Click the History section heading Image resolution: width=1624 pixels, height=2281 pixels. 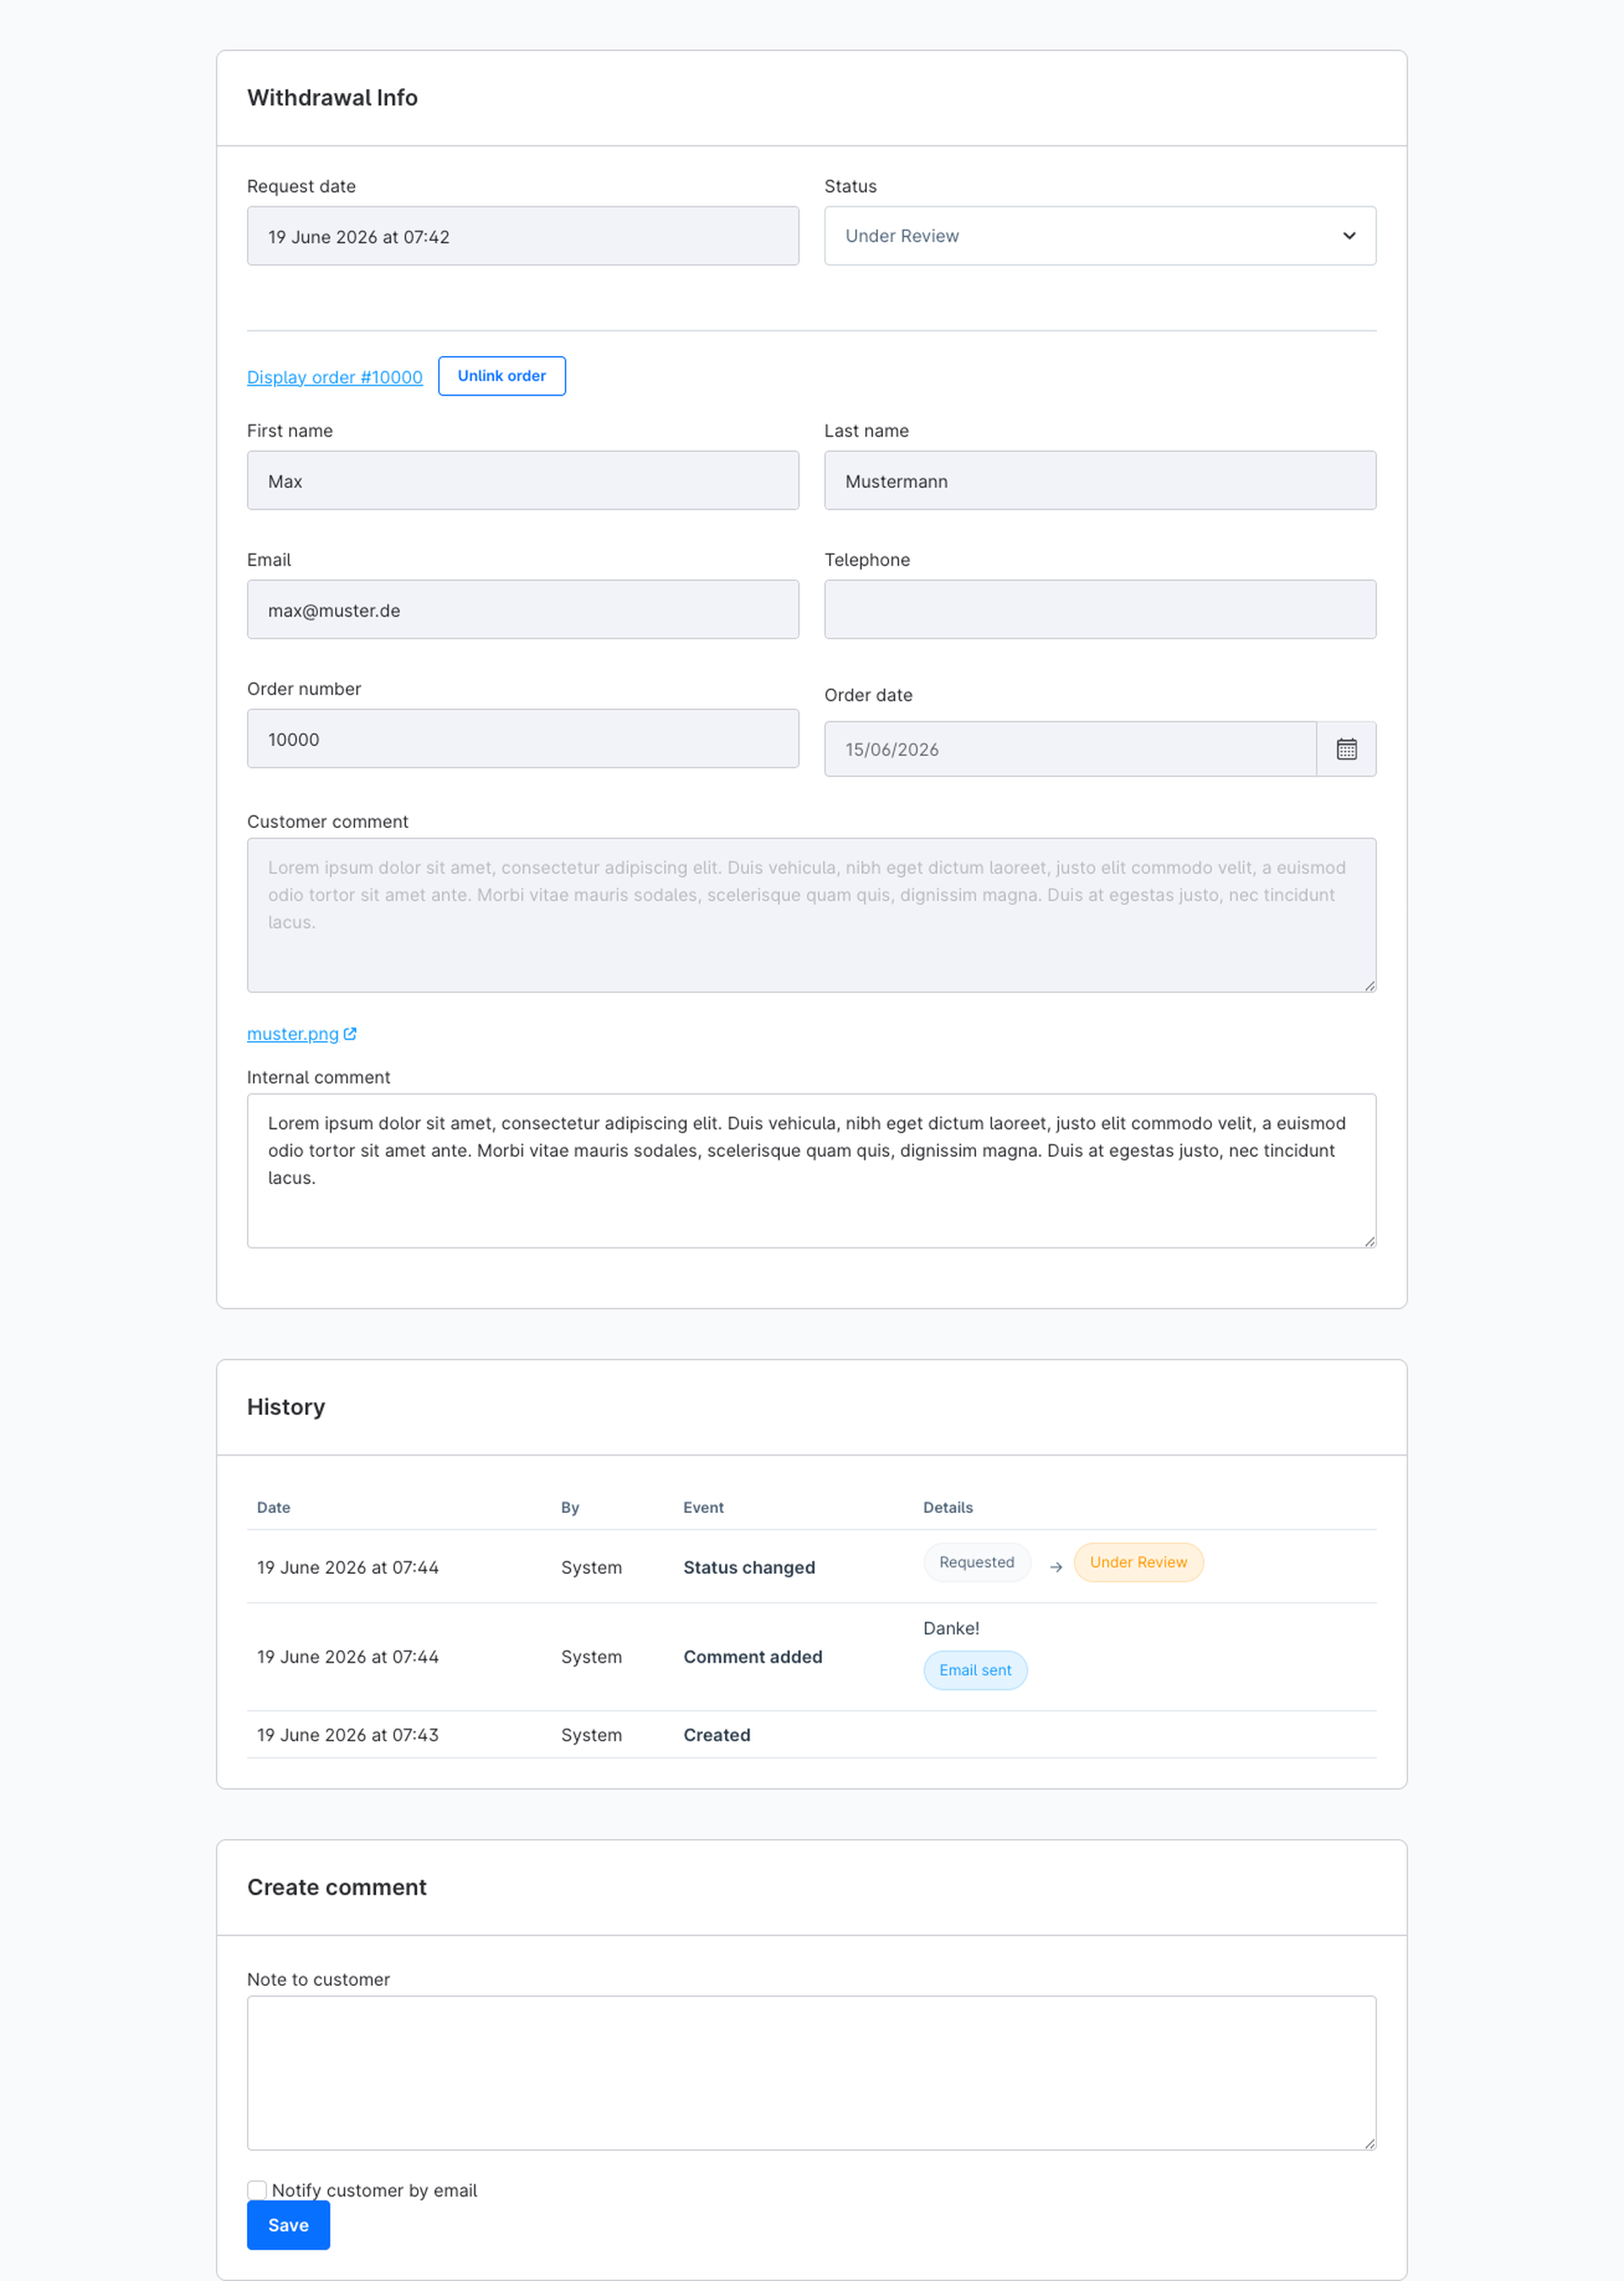286,1407
